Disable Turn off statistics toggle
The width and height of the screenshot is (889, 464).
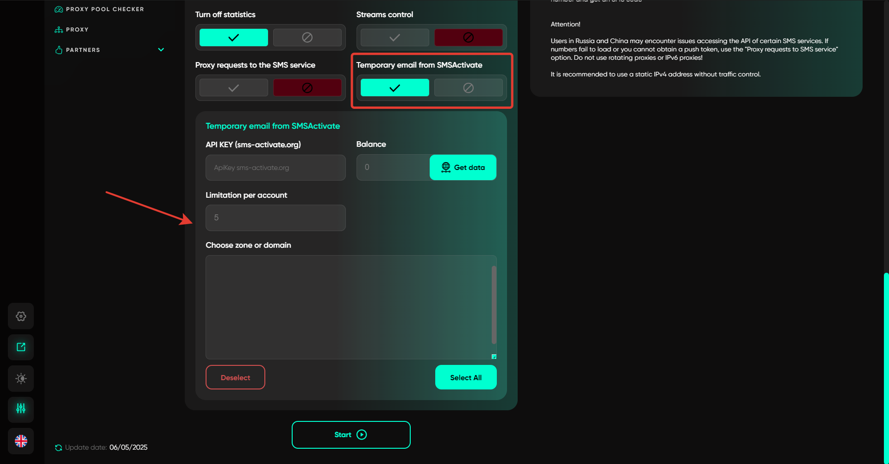click(x=307, y=38)
